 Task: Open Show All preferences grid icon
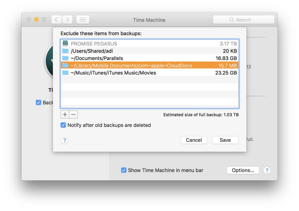point(83,19)
